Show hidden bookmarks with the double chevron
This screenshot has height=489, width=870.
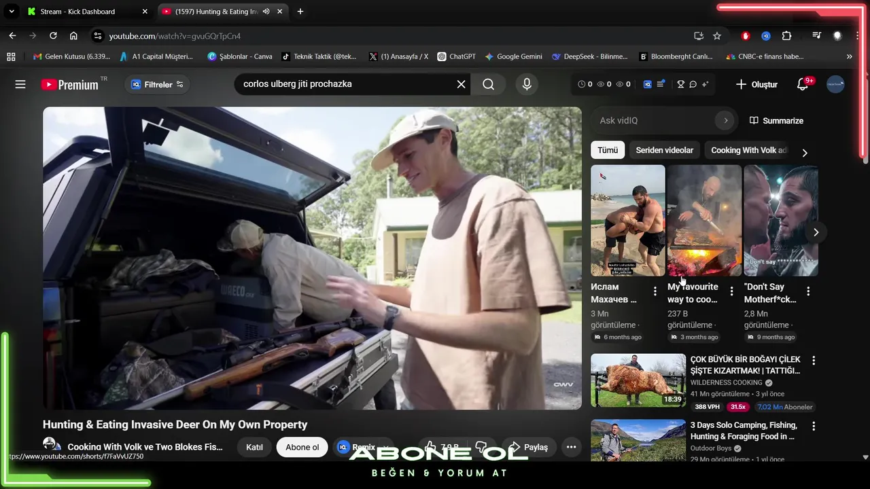[849, 56]
